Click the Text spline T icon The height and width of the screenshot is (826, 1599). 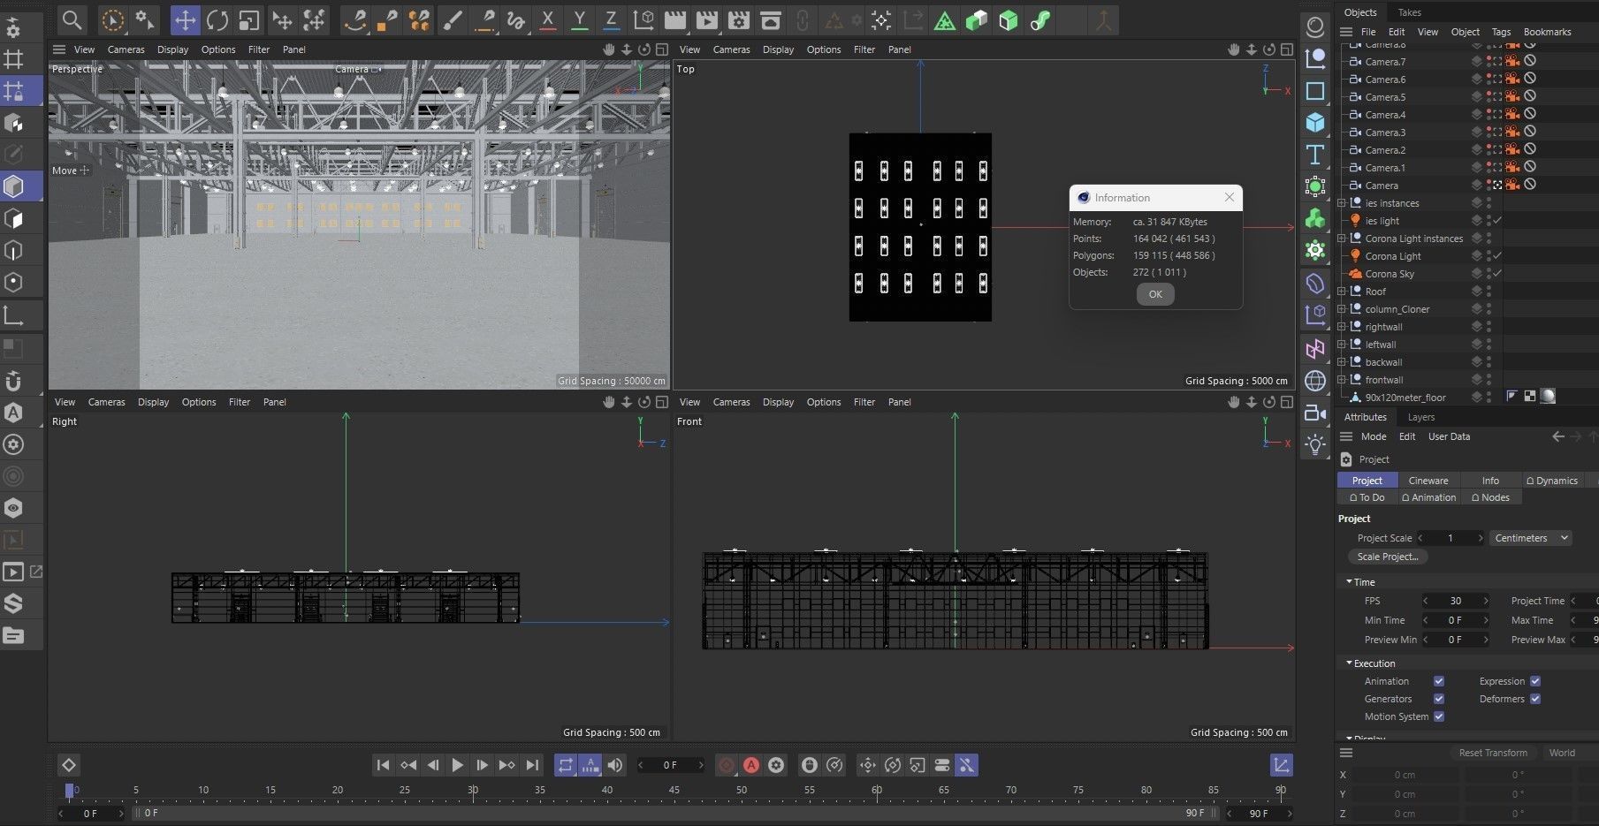click(1315, 155)
